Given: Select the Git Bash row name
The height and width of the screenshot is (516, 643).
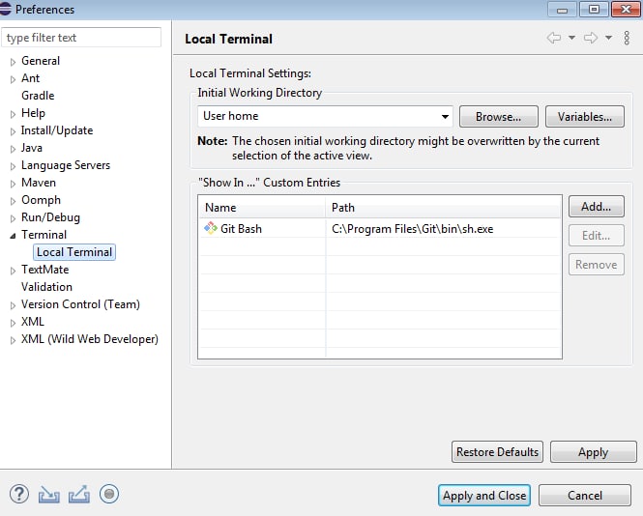Looking at the screenshot, I should coord(241,229).
